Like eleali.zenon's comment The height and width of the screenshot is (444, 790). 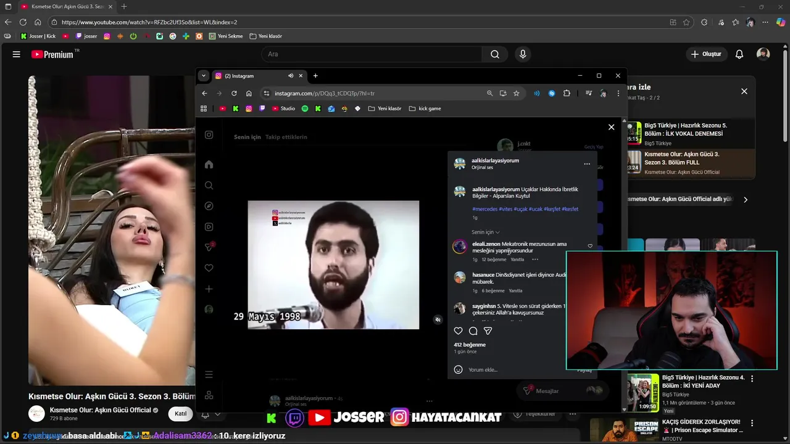[x=590, y=246]
